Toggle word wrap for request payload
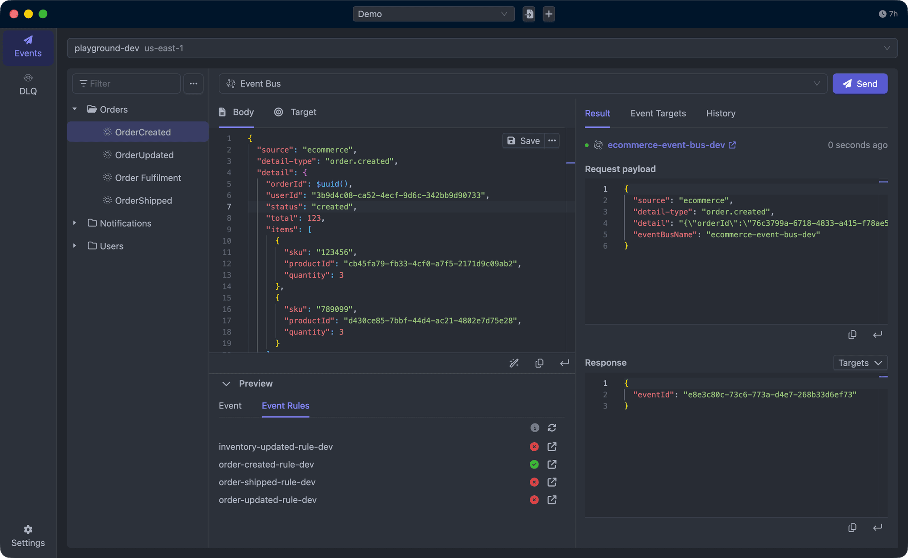908x558 pixels. point(878,334)
